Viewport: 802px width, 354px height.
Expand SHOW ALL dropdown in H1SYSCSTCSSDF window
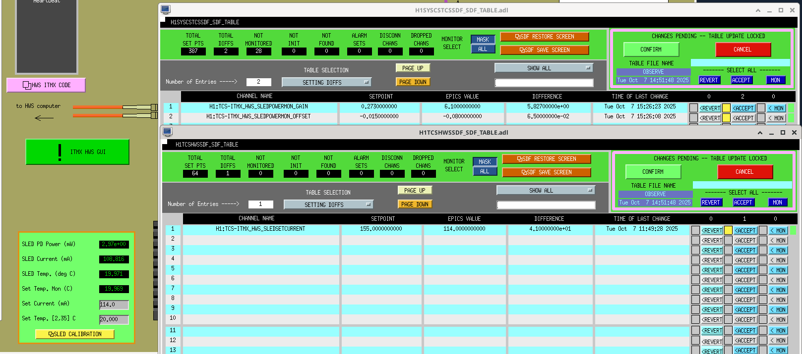(x=544, y=68)
